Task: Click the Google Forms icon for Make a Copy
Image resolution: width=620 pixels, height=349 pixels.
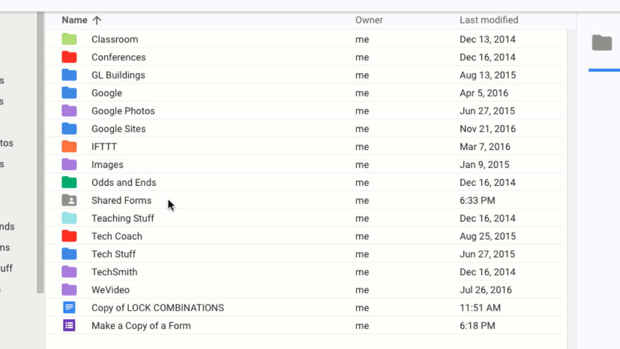Action: point(69,326)
